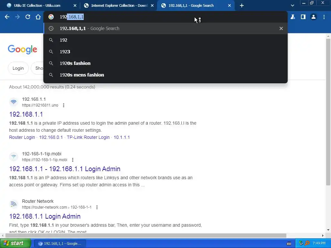Go back with the browser back arrow
331x248 pixels.
tap(7, 17)
